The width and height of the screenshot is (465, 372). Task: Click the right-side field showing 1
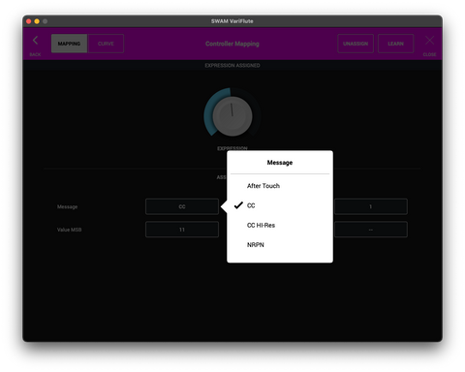coord(371,206)
